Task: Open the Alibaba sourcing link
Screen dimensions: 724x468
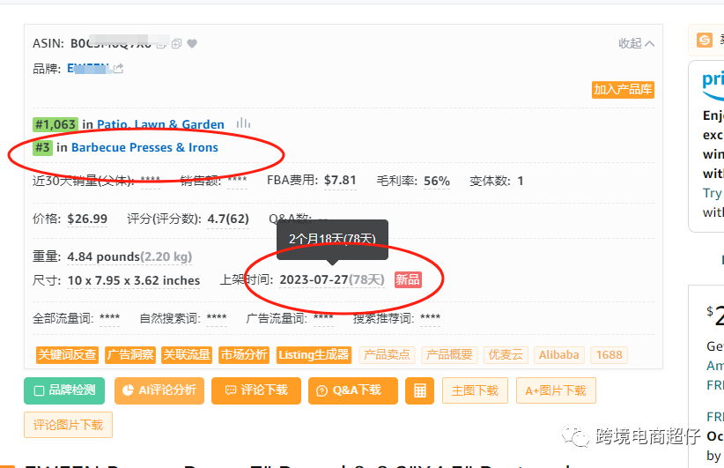Action: 559,355
